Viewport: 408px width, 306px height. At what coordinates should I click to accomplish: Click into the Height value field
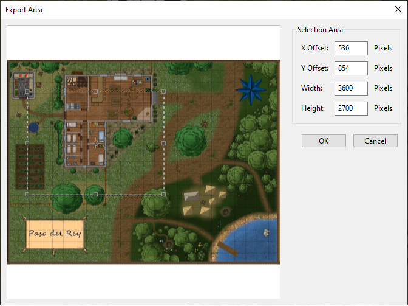point(351,108)
